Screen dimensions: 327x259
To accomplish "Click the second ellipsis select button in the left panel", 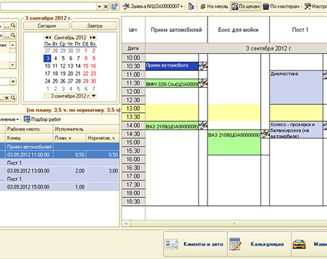I will click(7, 35).
